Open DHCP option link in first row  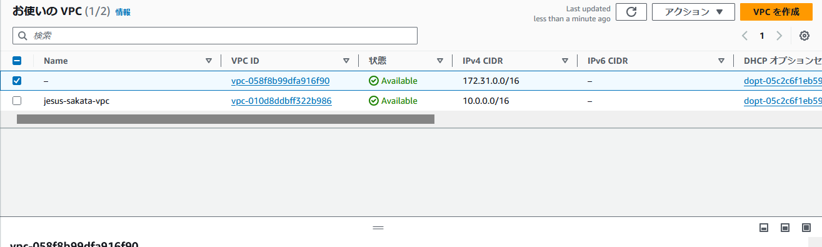point(783,81)
